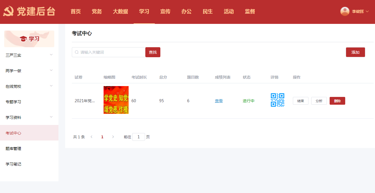Image resolution: width=375 pixels, height=193 pixels.
Task: Switch to the 大数据 top menu
Action: 120,11
